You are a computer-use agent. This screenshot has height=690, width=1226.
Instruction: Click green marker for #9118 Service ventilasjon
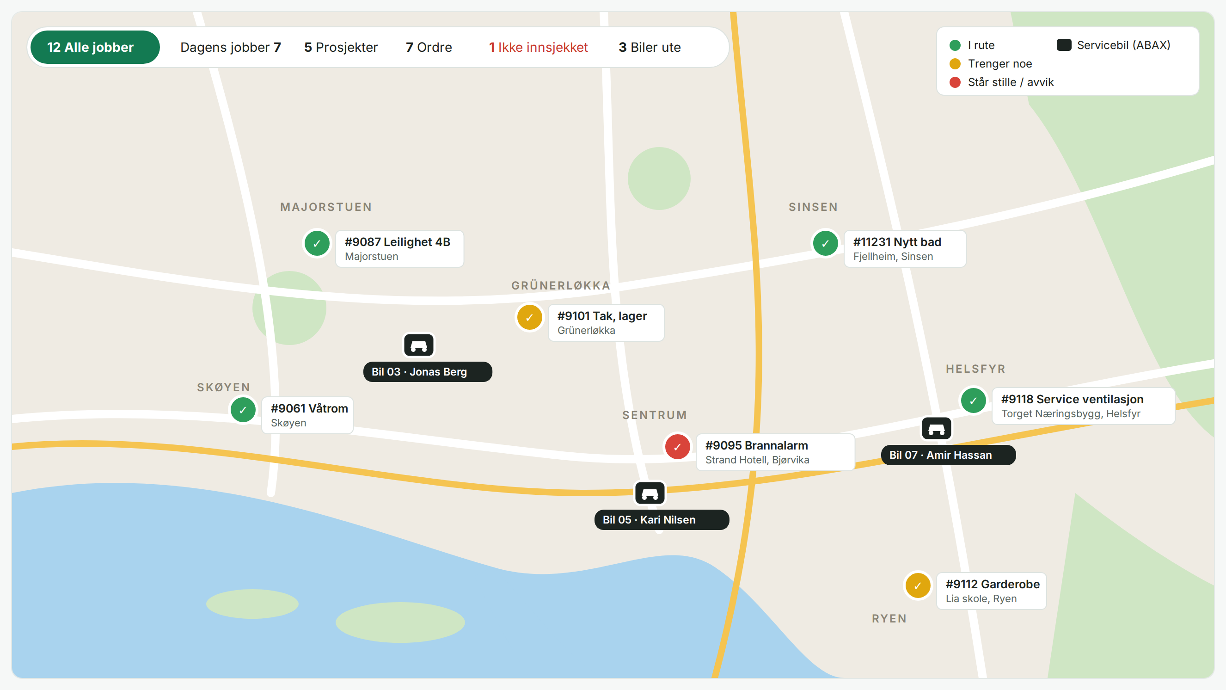(973, 400)
